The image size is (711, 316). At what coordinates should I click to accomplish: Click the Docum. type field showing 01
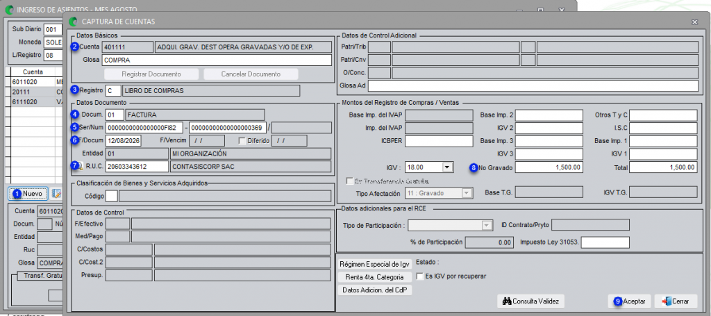pyautogui.click(x=115, y=115)
